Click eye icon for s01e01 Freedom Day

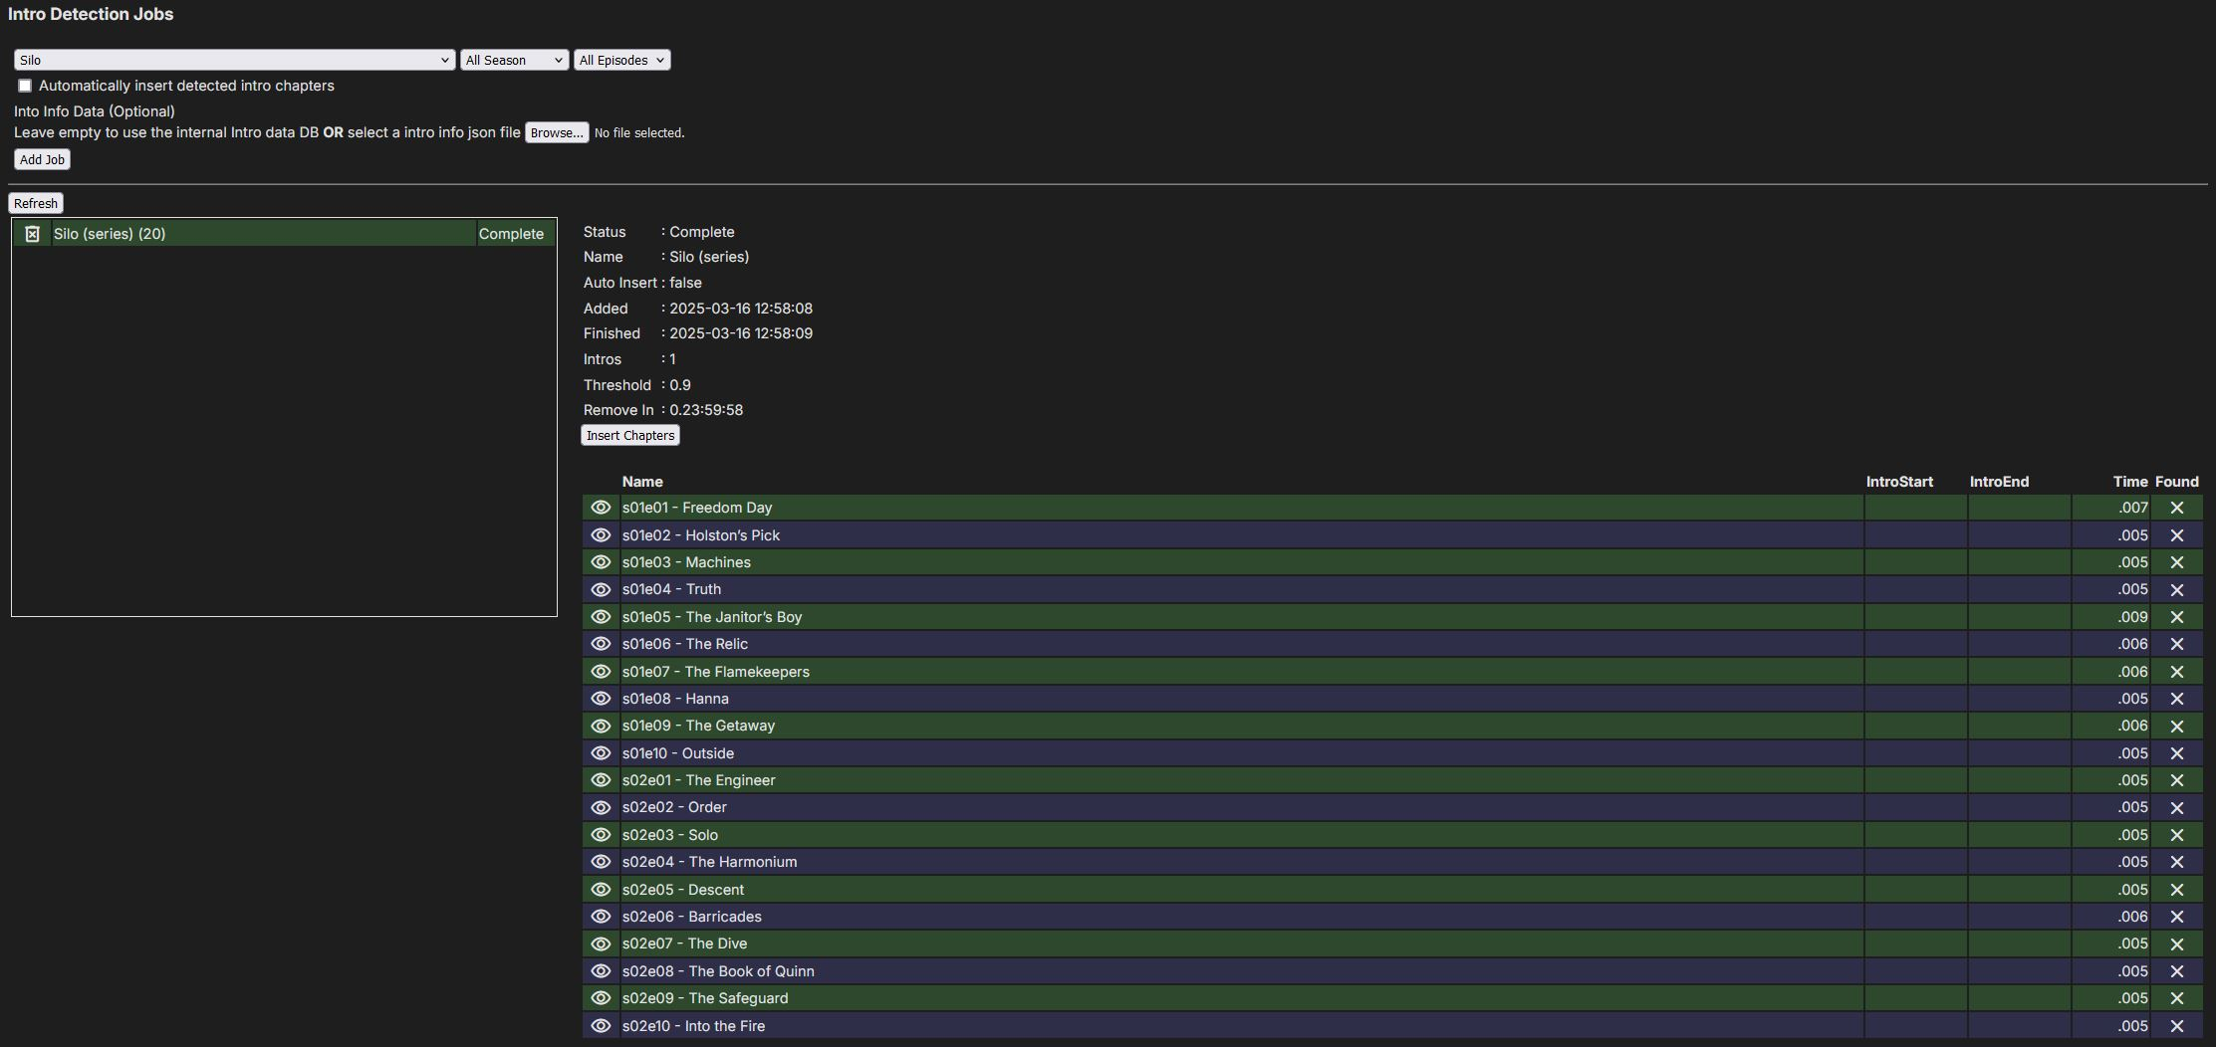[601, 508]
